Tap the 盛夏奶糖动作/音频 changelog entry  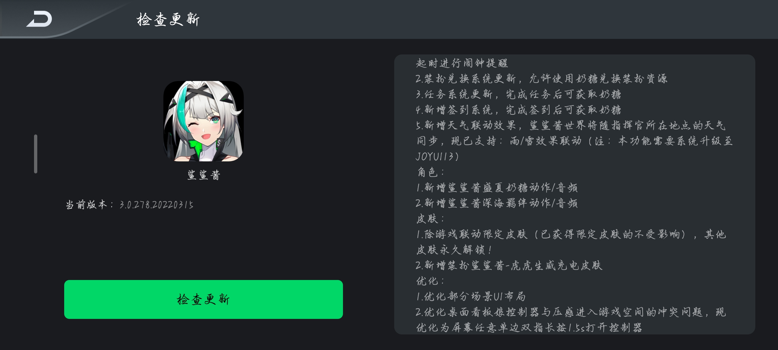tap(497, 188)
